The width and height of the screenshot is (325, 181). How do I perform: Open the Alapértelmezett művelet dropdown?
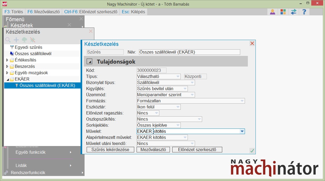point(185,138)
